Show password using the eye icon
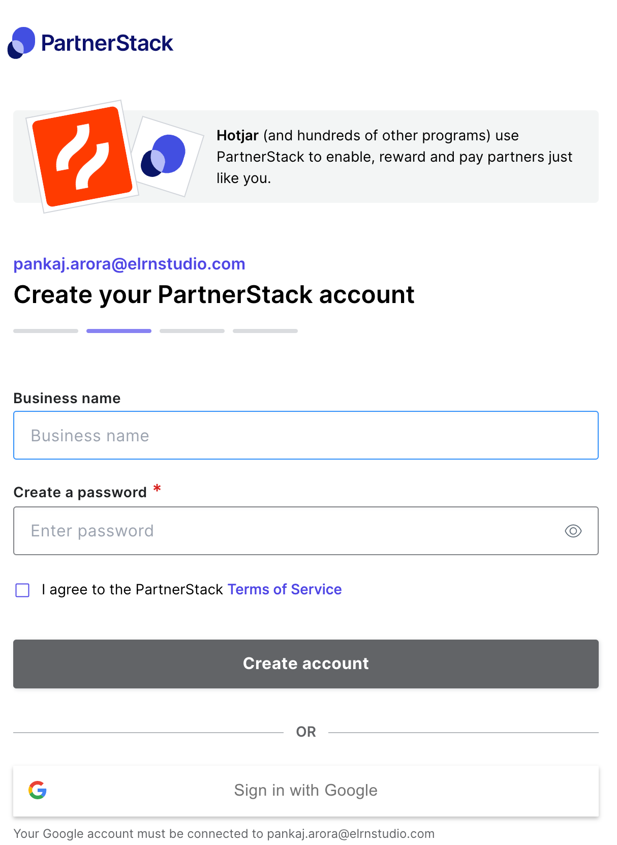617x845 pixels. click(x=573, y=531)
